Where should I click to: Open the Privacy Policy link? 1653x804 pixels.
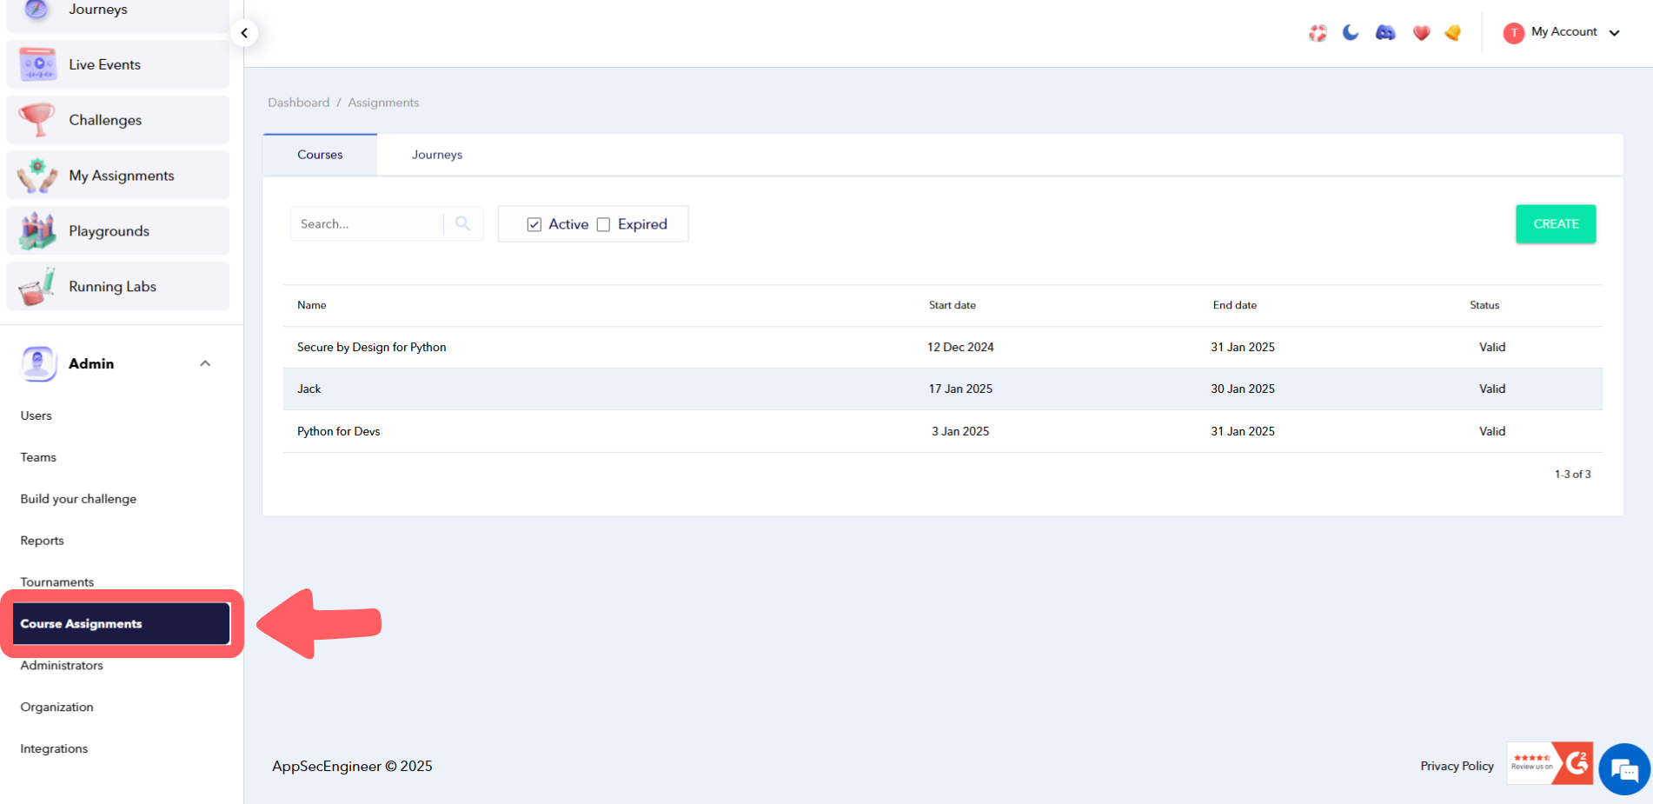1457,766
